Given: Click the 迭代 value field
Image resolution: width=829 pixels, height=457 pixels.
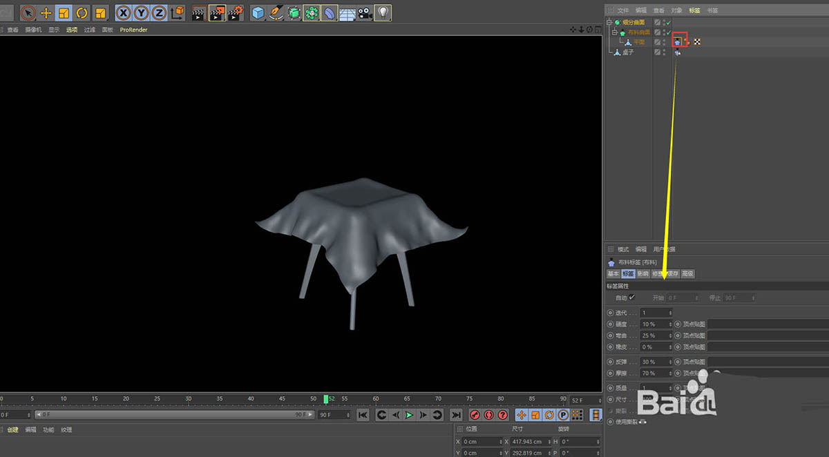Looking at the screenshot, I should click(656, 313).
